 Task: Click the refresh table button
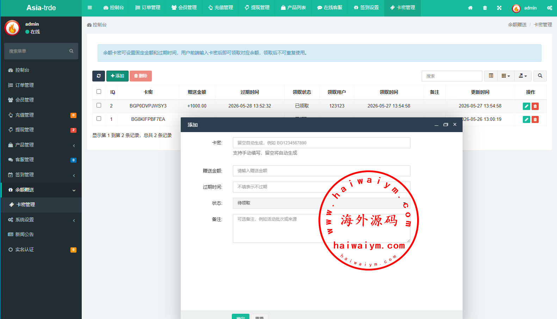pos(99,76)
